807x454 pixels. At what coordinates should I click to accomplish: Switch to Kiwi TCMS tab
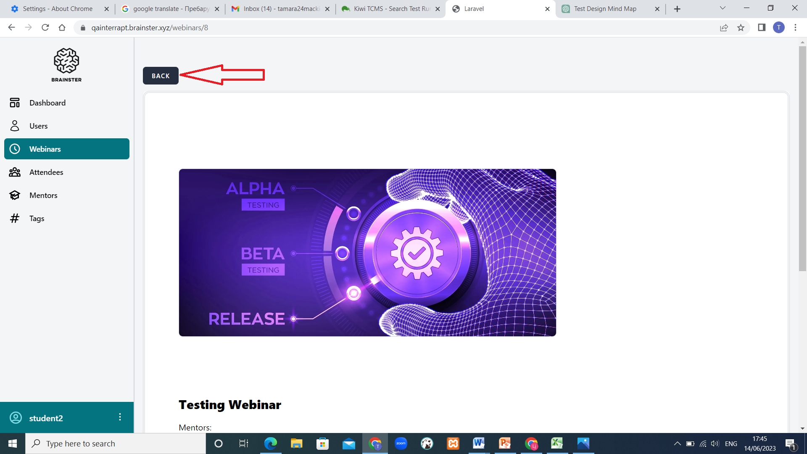coord(391,9)
